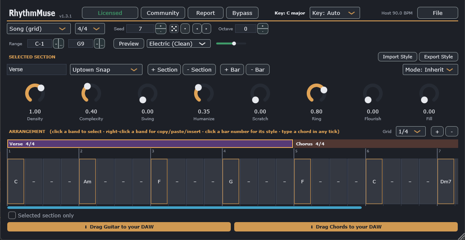Click the Preview button
The height and width of the screenshot is (240, 465).
pos(129,43)
